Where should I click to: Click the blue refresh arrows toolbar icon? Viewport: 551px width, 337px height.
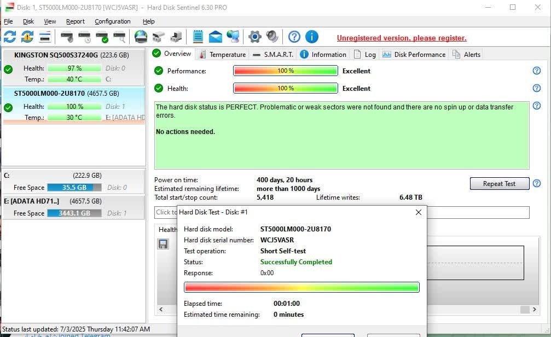pos(10,37)
